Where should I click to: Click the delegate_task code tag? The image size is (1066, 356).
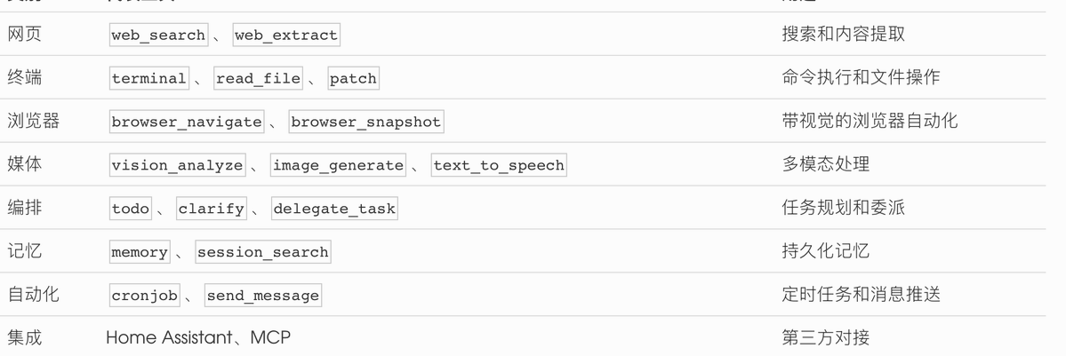(x=334, y=209)
